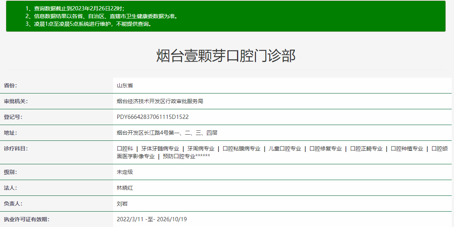The height and width of the screenshot is (227, 454).
Task: Click address 烟台开发区长江路4号第一、二、三、四层
Action: 167,133
